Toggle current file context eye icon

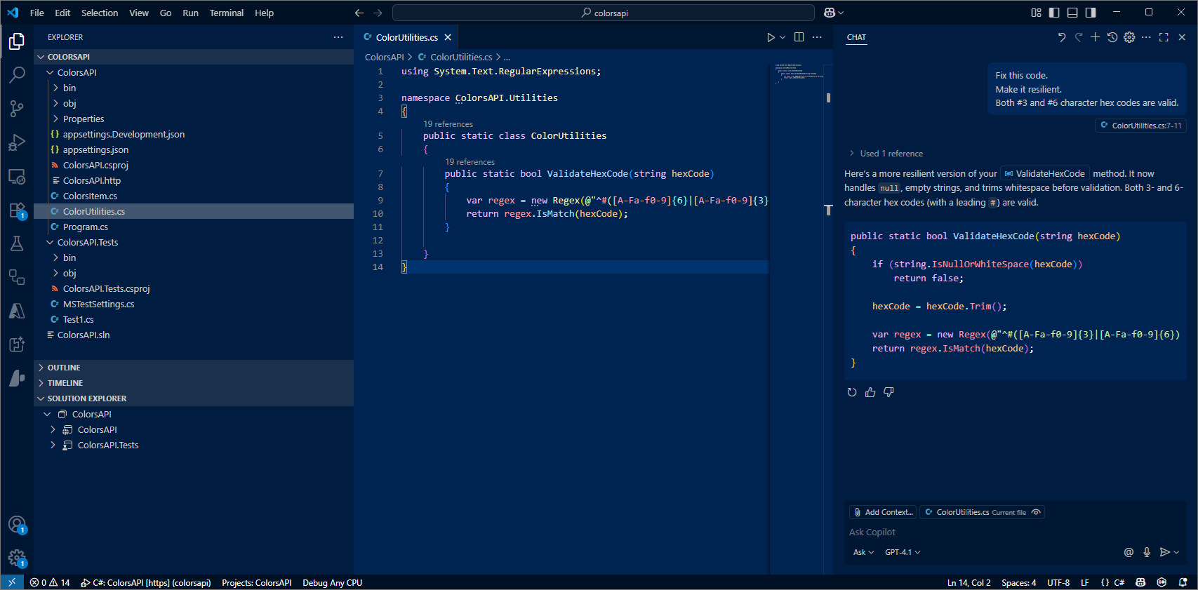click(x=1036, y=512)
